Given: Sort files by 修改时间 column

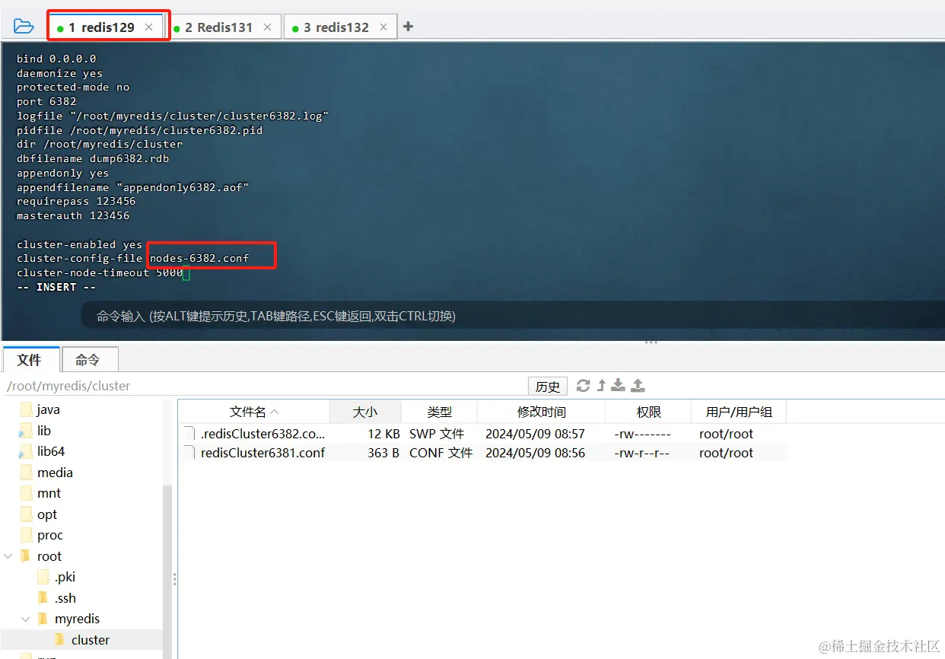Looking at the screenshot, I should point(541,412).
